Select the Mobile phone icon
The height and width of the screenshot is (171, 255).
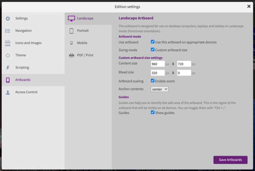pos(71,43)
